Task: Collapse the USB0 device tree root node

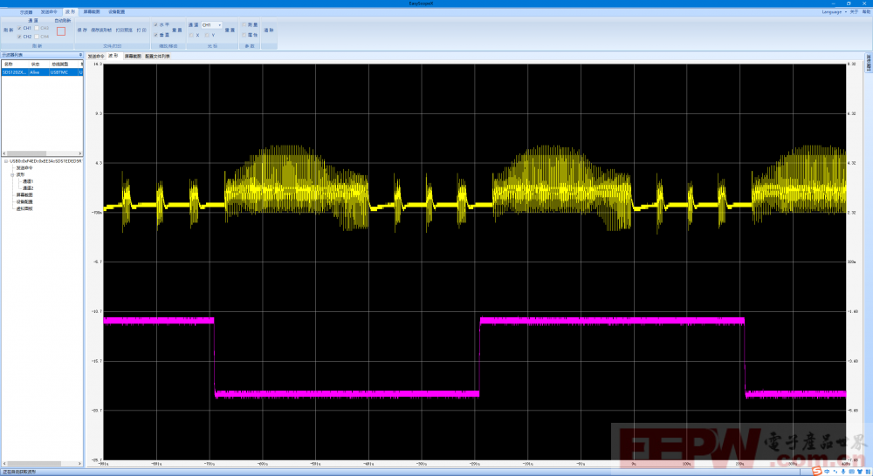Action: point(6,161)
